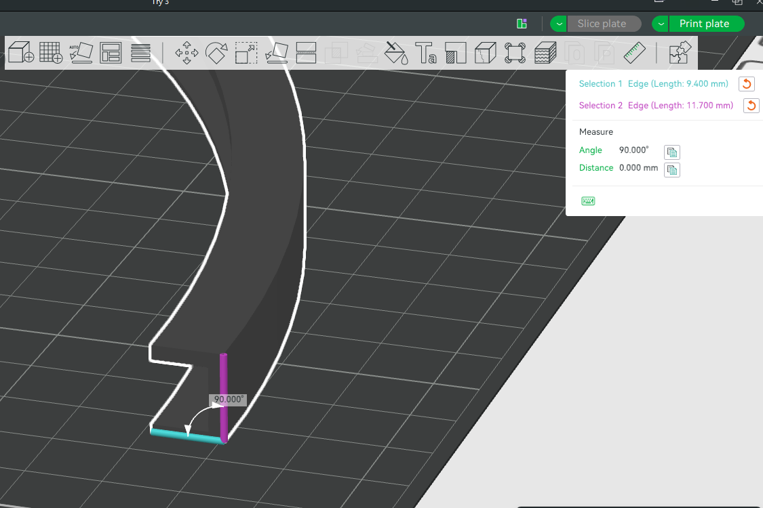The image size is (763, 508).
Task: Open the Cut tool
Action: click(306, 52)
